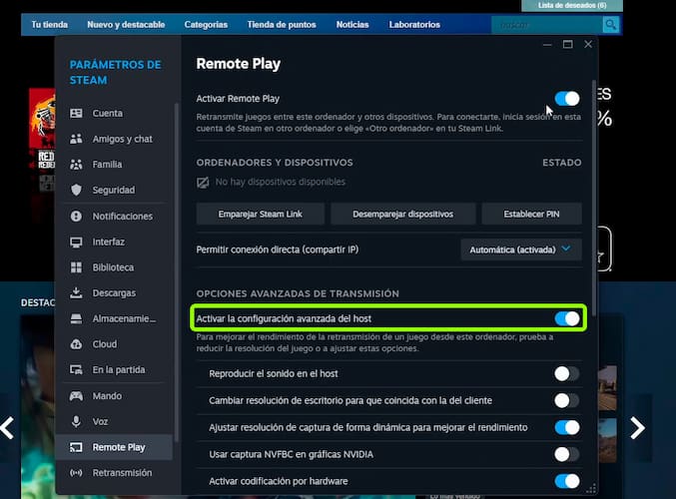Click the Voz microphone icon
676x499 pixels.
click(76, 421)
